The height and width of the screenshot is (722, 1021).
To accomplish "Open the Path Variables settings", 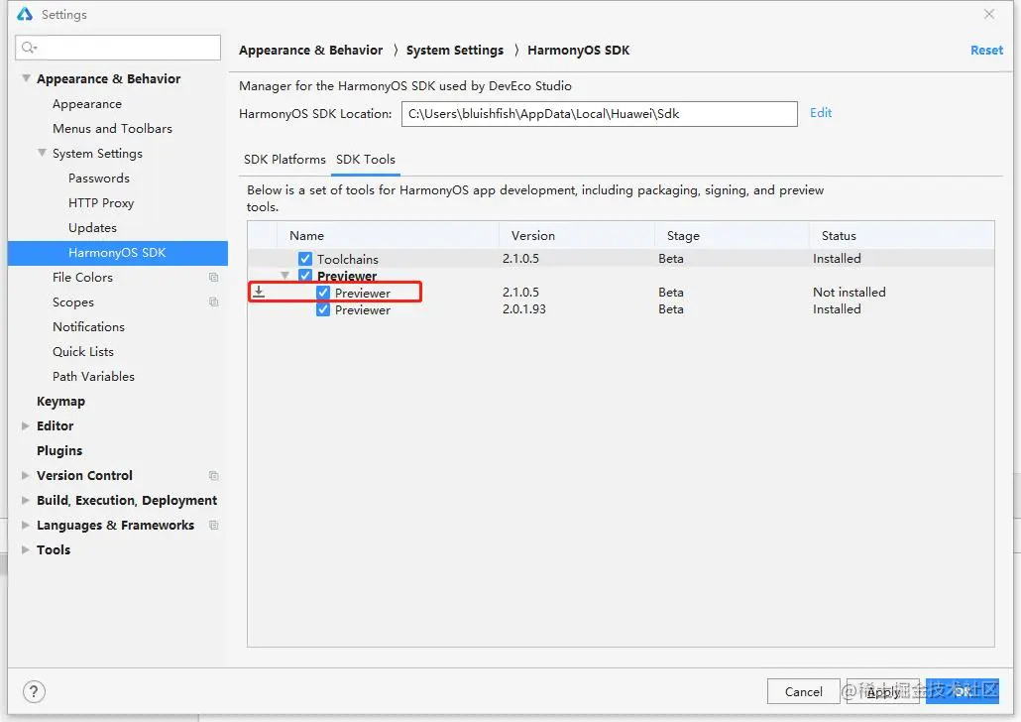I will click(94, 376).
